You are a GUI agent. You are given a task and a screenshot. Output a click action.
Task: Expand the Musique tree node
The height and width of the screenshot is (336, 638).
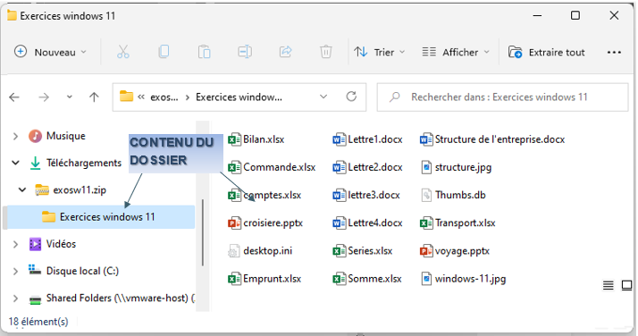(x=15, y=136)
